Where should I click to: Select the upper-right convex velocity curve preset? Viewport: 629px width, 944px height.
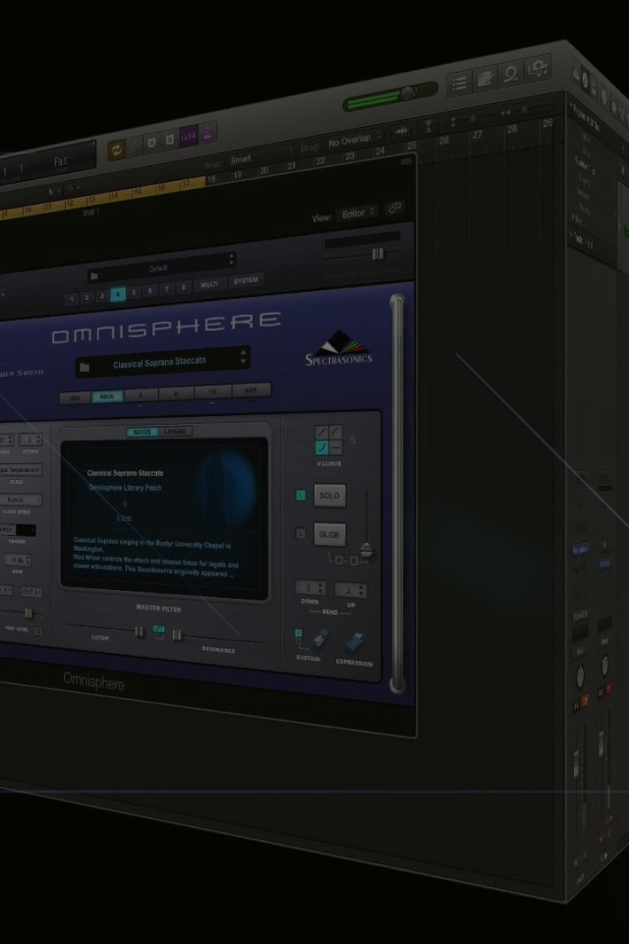point(335,432)
